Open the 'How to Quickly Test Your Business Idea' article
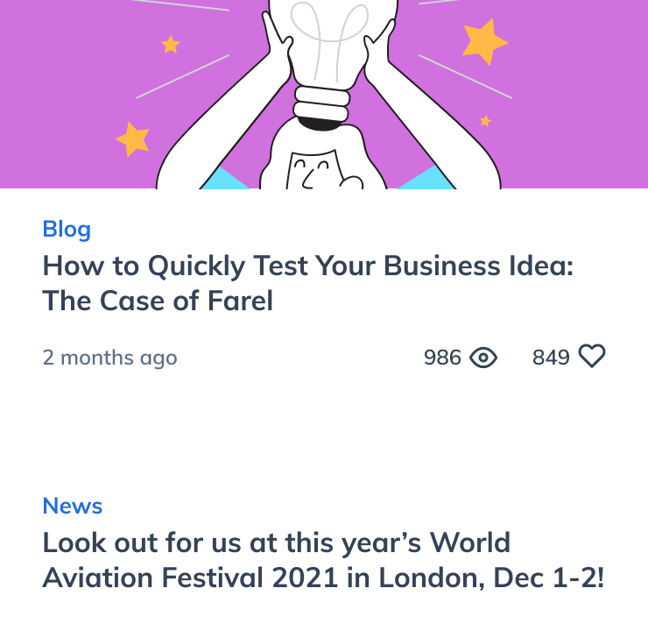Image resolution: width=648 pixels, height=638 pixels. click(x=307, y=266)
